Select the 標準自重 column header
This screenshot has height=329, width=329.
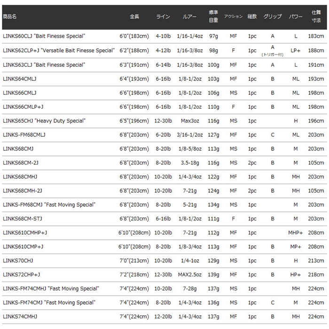pos(213,16)
